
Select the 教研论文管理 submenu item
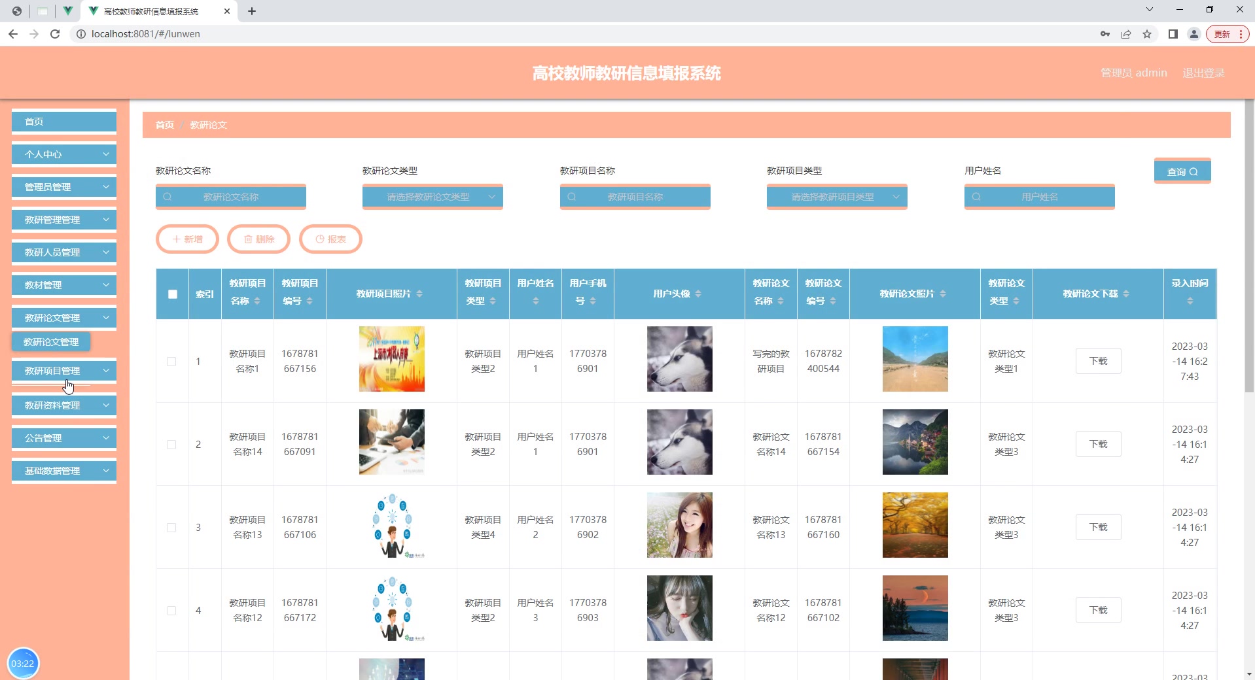click(51, 342)
